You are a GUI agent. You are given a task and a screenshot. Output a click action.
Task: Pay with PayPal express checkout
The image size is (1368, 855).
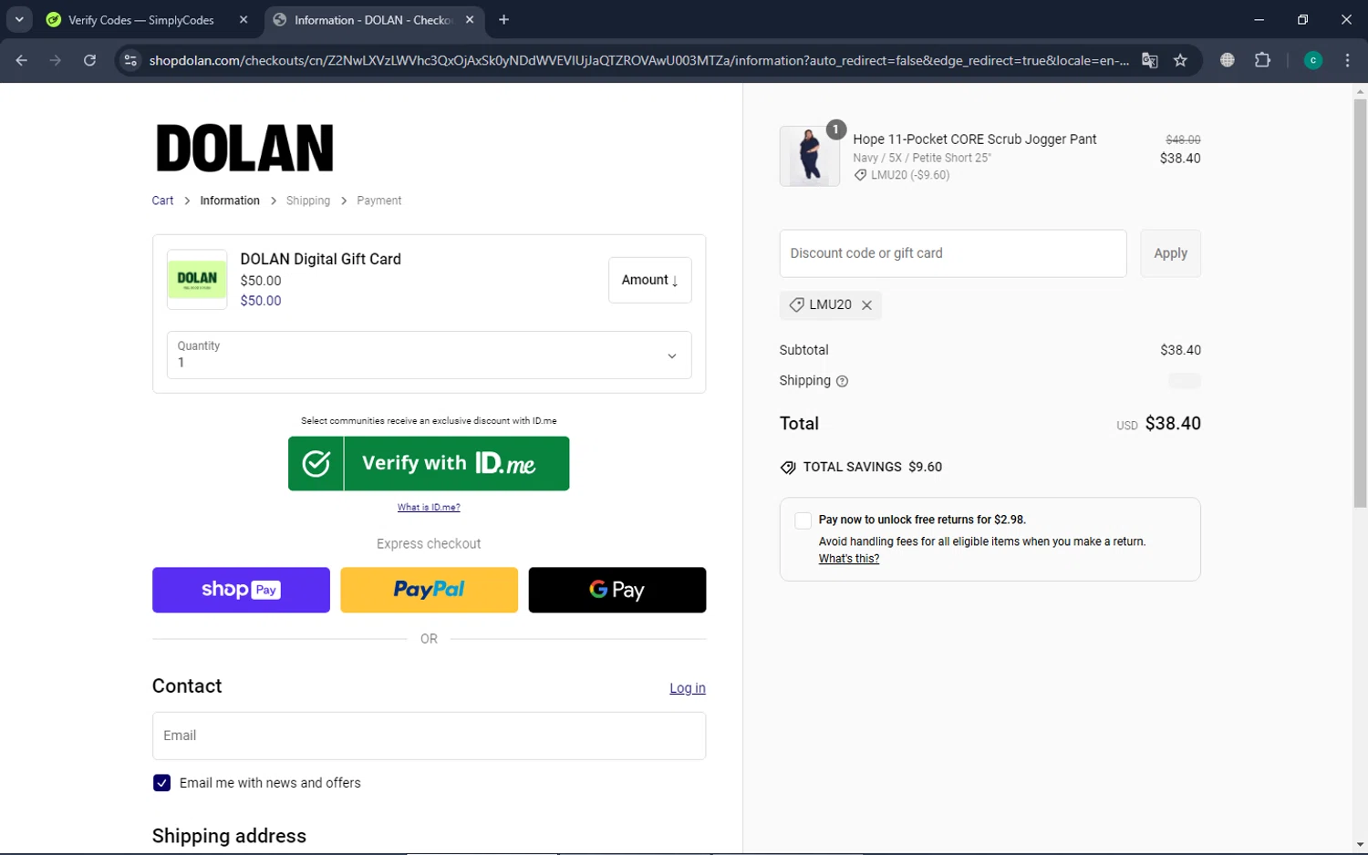tap(429, 590)
